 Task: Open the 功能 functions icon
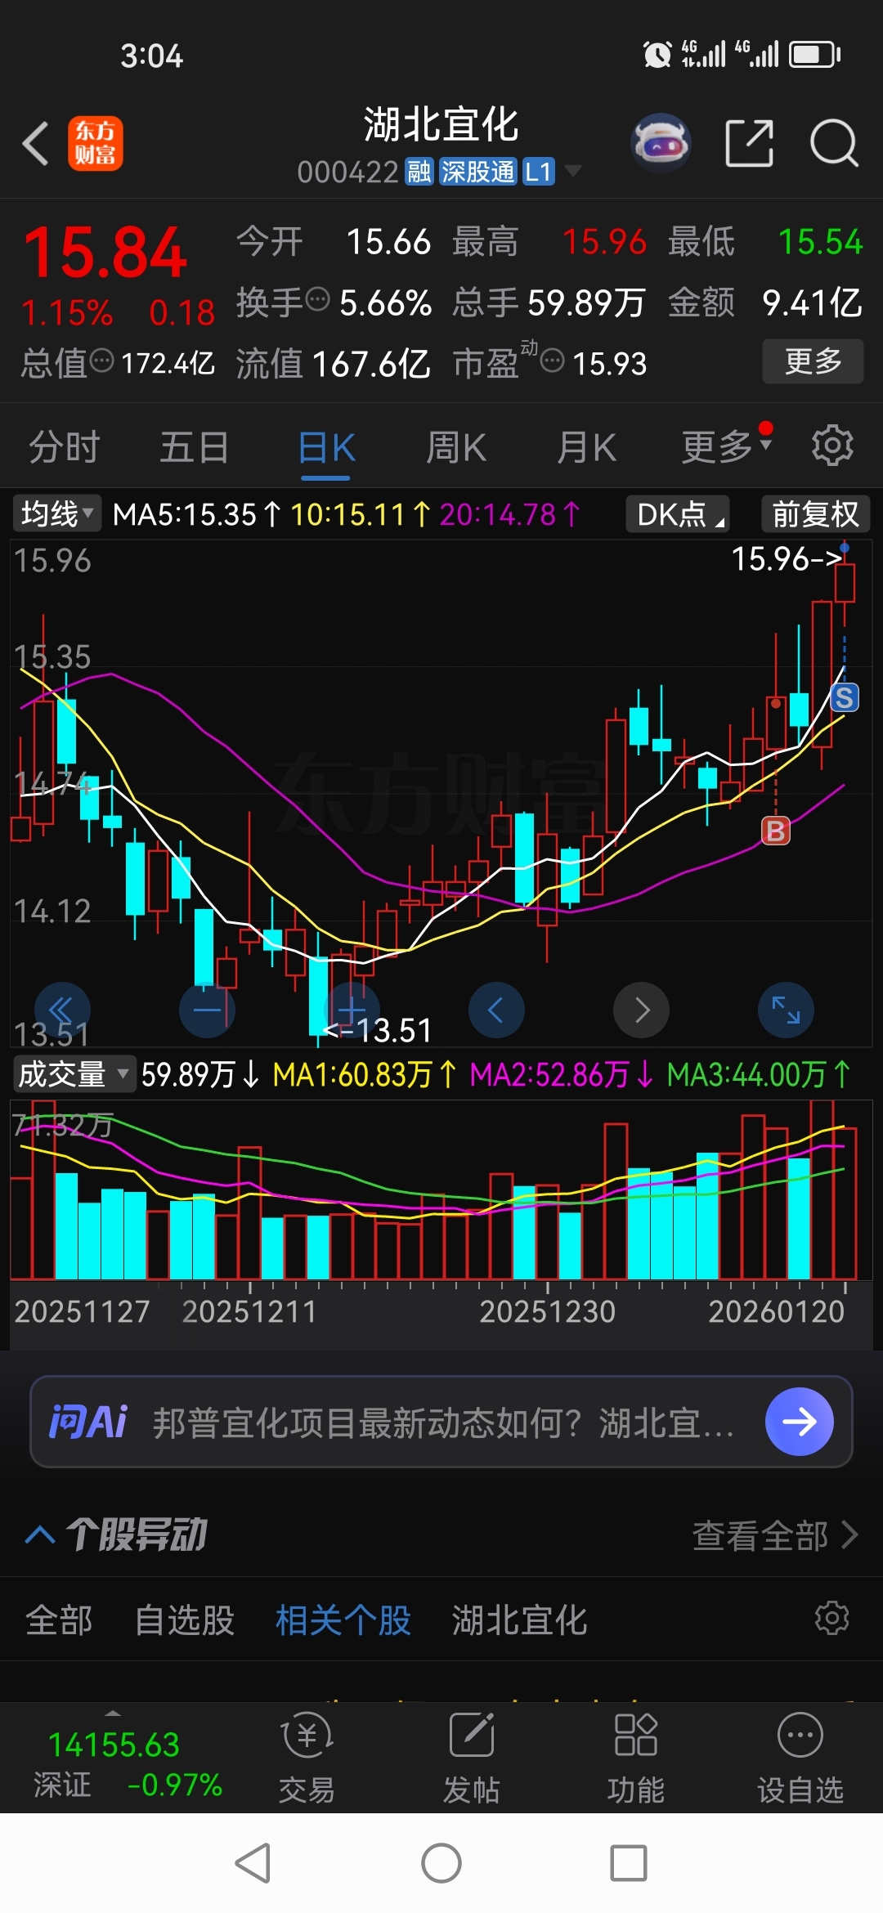click(635, 1757)
